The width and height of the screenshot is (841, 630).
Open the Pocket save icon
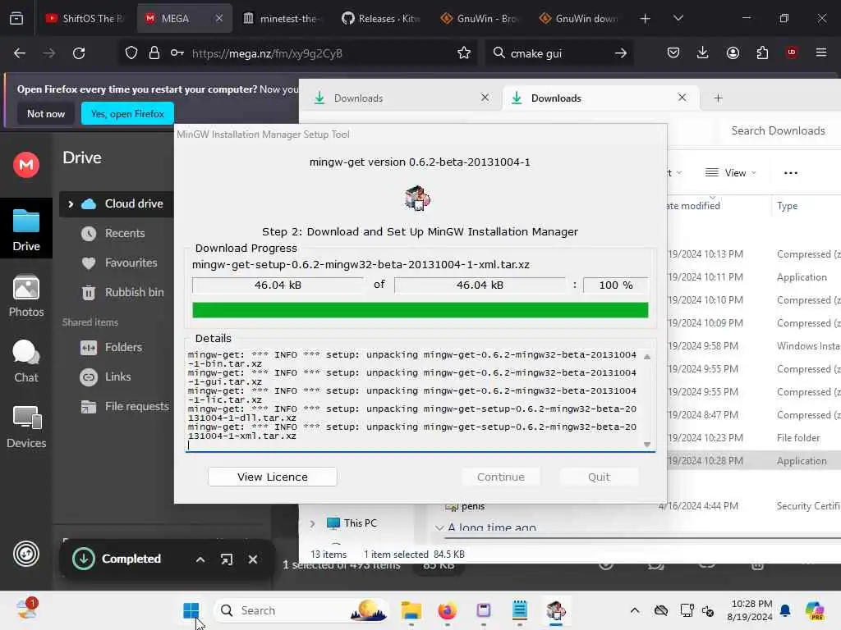[x=673, y=53]
